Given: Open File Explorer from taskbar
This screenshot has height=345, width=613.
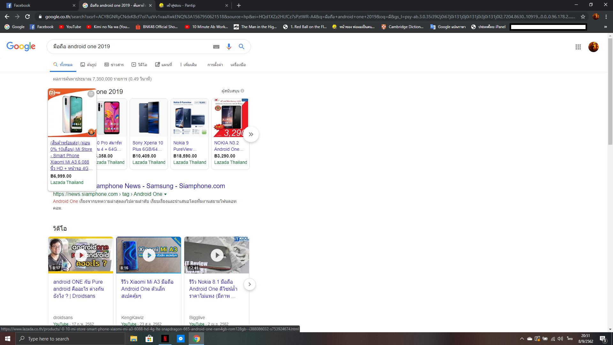Looking at the screenshot, I should coord(133,339).
